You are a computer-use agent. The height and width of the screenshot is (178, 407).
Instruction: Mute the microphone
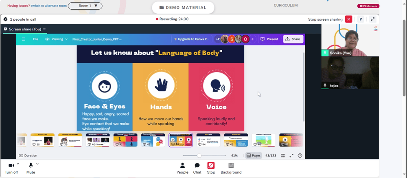coord(31,168)
